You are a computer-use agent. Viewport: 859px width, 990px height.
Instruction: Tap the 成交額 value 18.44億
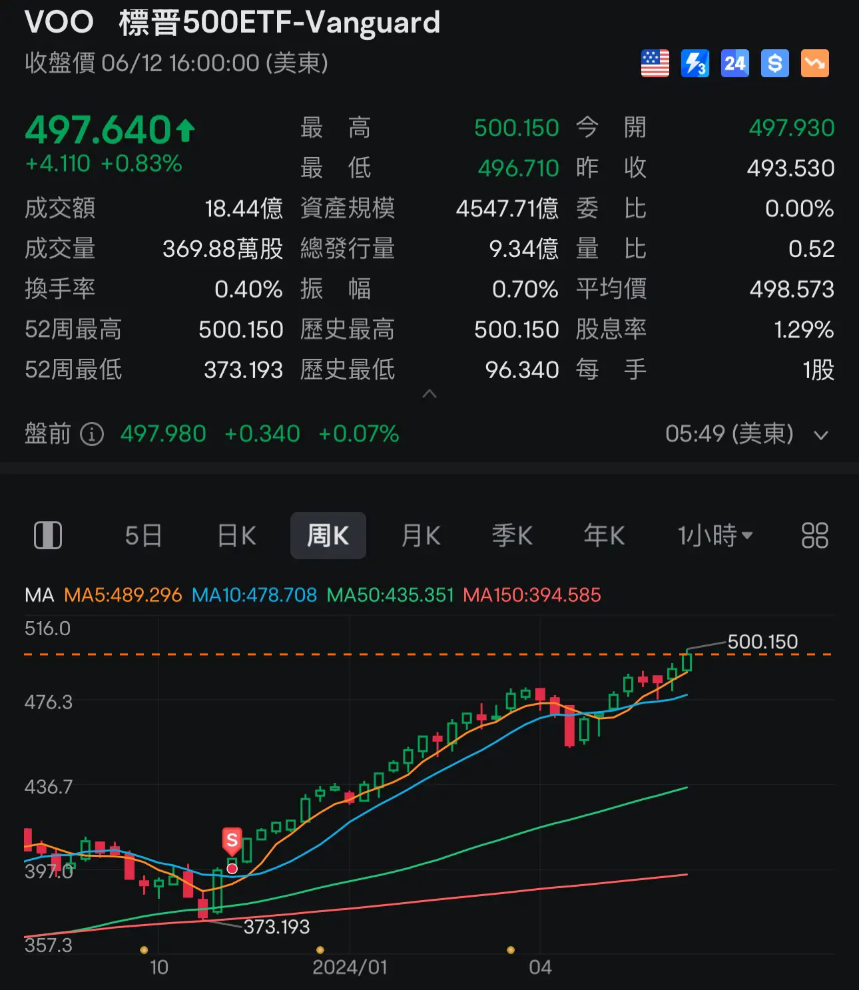pos(244,208)
